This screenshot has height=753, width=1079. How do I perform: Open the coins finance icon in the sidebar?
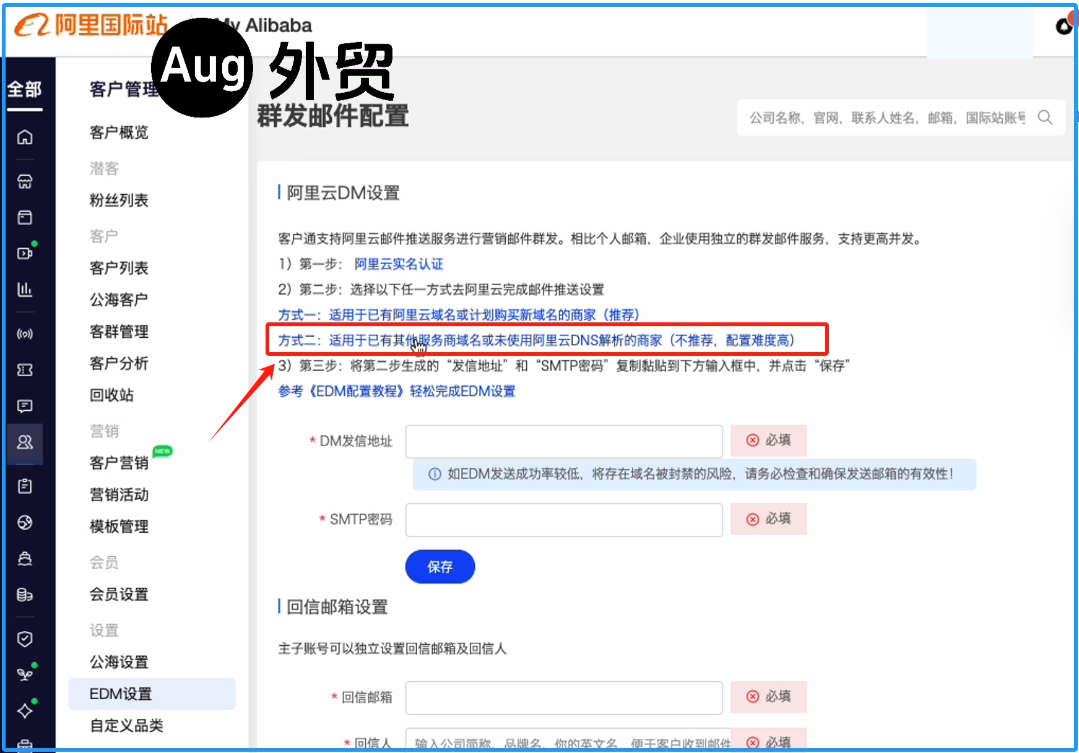point(25,595)
